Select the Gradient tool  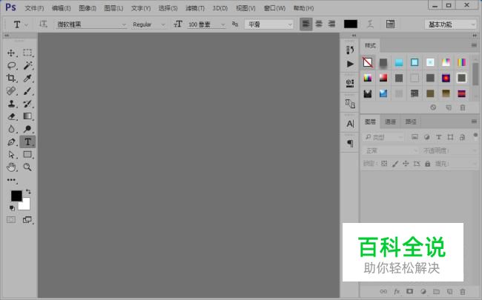pyautogui.click(x=27, y=116)
